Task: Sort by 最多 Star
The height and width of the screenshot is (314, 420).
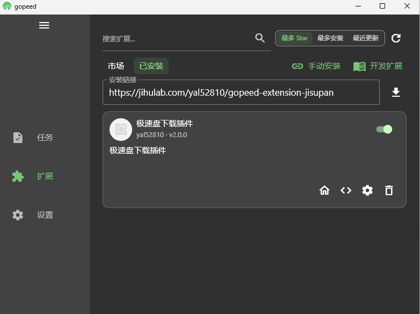Action: point(295,38)
